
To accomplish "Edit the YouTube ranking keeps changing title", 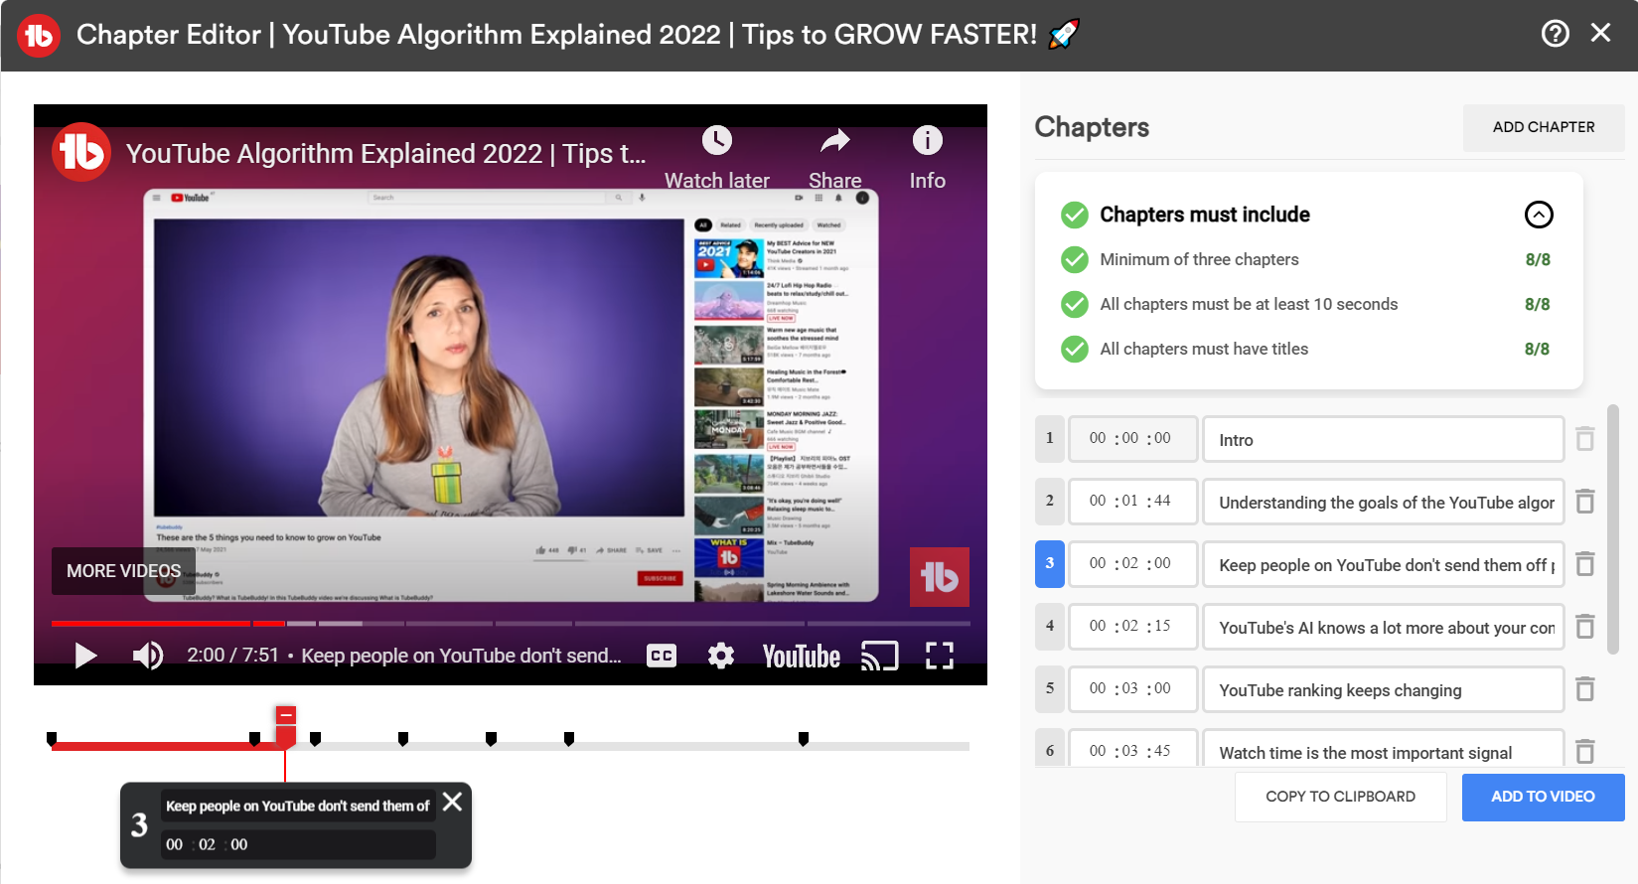I will (x=1383, y=690).
